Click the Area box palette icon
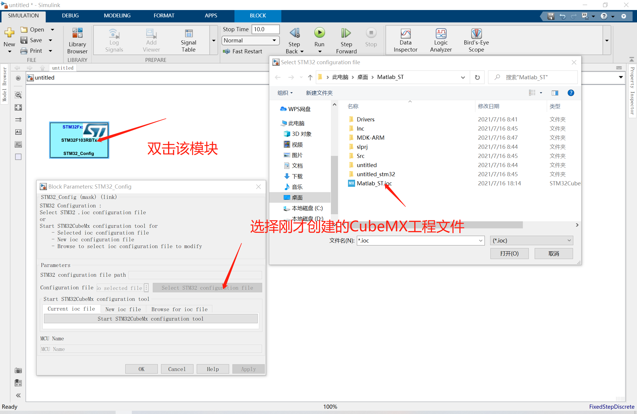Image resolution: width=637 pixels, height=414 pixels. tap(18, 157)
